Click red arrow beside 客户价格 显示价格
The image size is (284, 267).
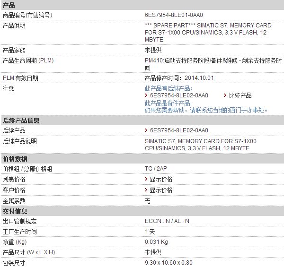(146, 189)
